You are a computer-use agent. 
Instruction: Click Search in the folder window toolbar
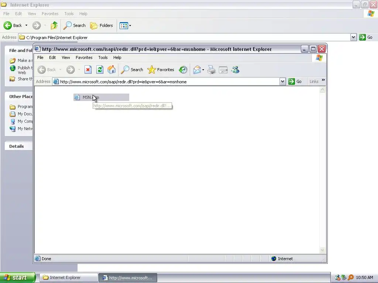click(74, 25)
